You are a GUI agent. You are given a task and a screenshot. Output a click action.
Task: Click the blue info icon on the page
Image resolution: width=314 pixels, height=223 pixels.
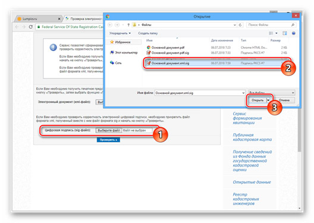54,48
